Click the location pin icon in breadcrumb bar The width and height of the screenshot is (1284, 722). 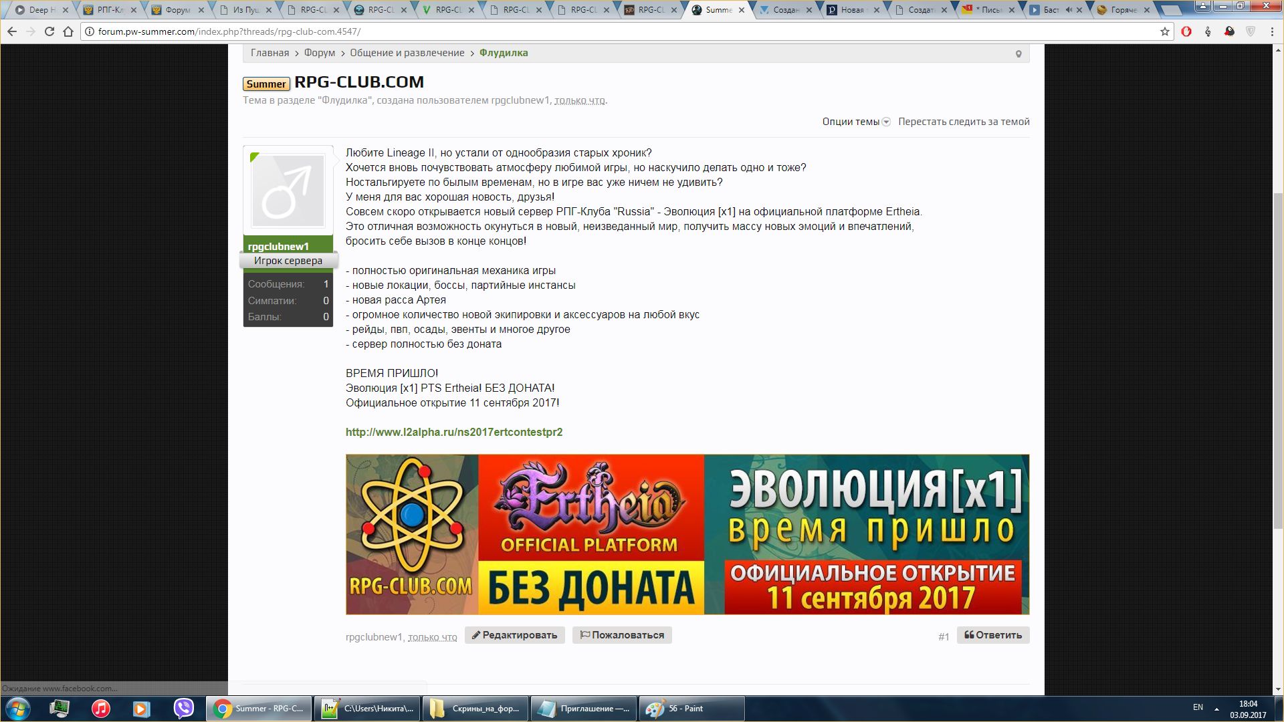[x=1019, y=53]
